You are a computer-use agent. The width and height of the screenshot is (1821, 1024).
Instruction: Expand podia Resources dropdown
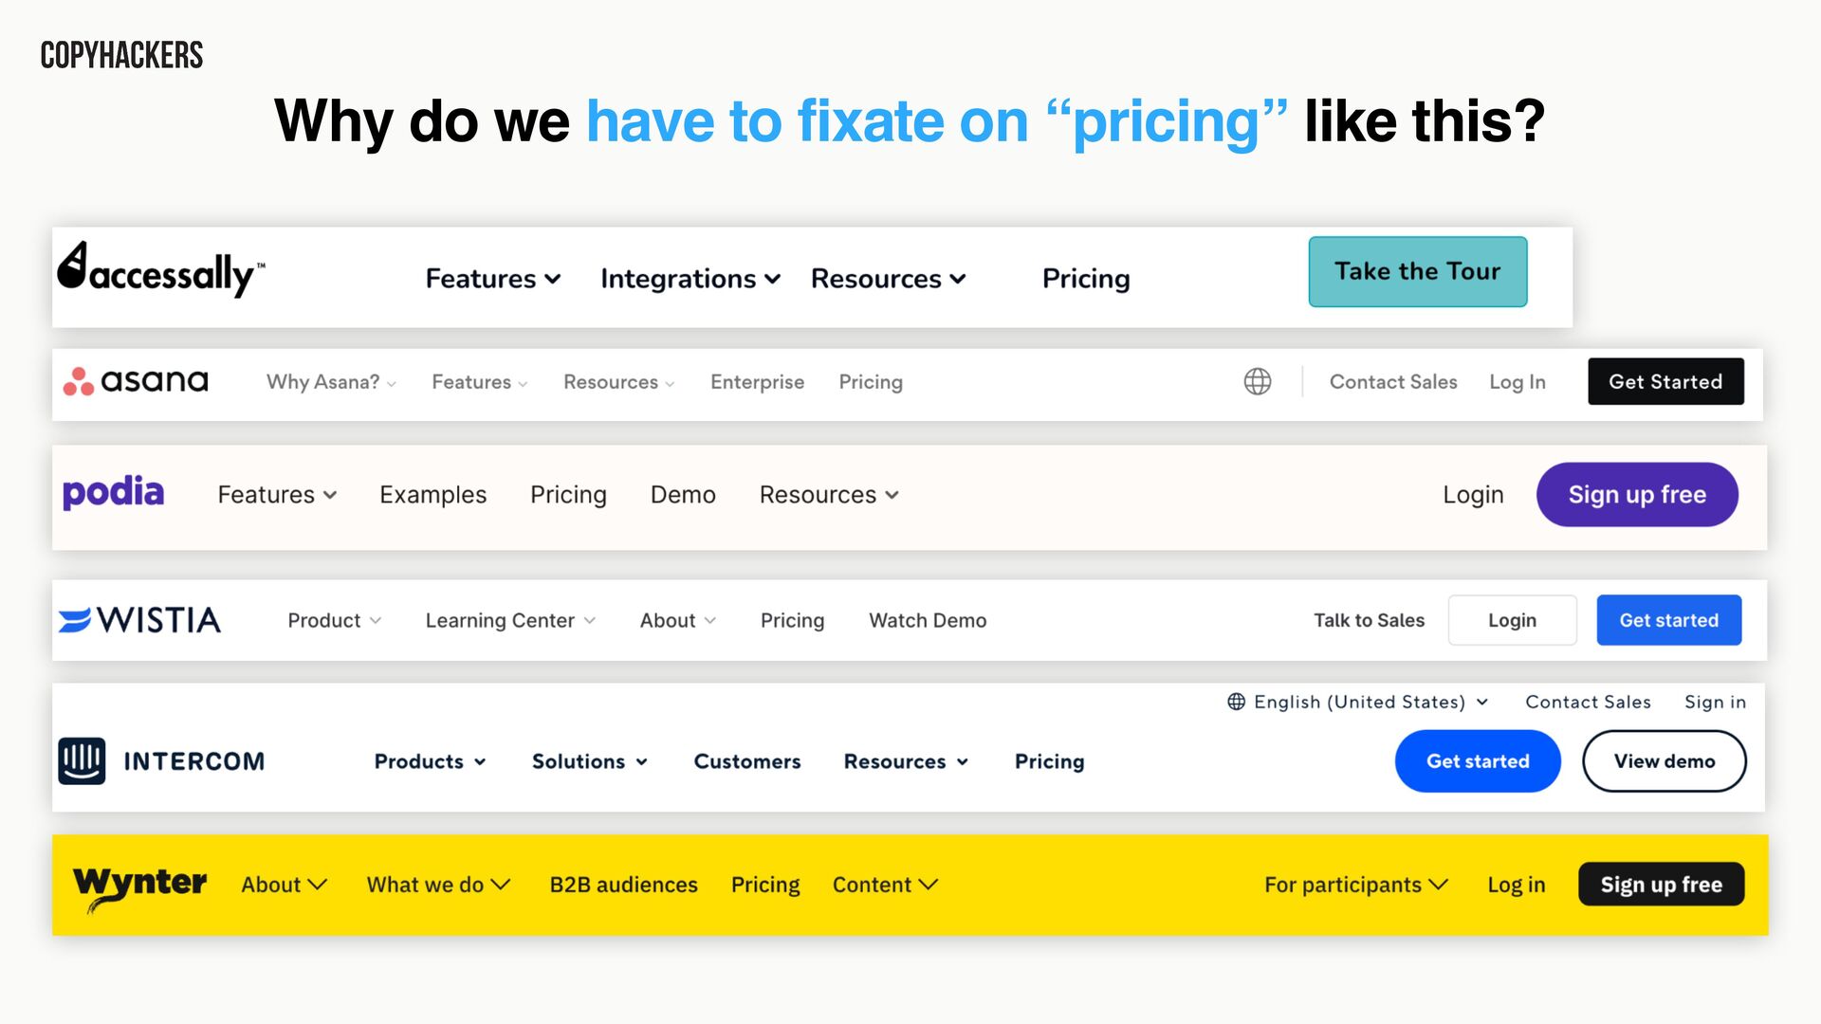tap(829, 495)
